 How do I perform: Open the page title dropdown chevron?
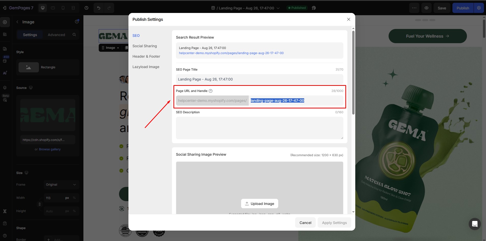278,8
